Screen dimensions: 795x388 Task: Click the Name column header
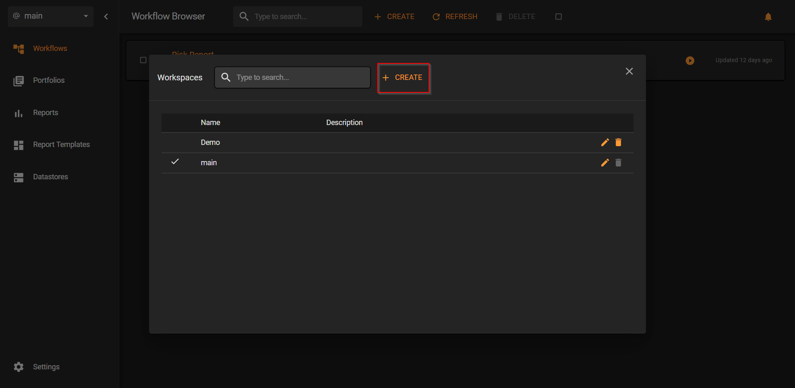210,123
